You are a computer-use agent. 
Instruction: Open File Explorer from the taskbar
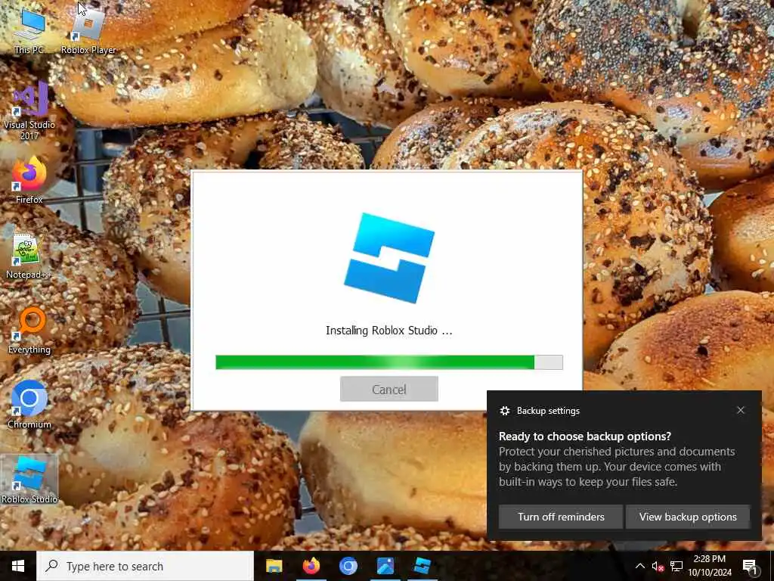tap(274, 566)
